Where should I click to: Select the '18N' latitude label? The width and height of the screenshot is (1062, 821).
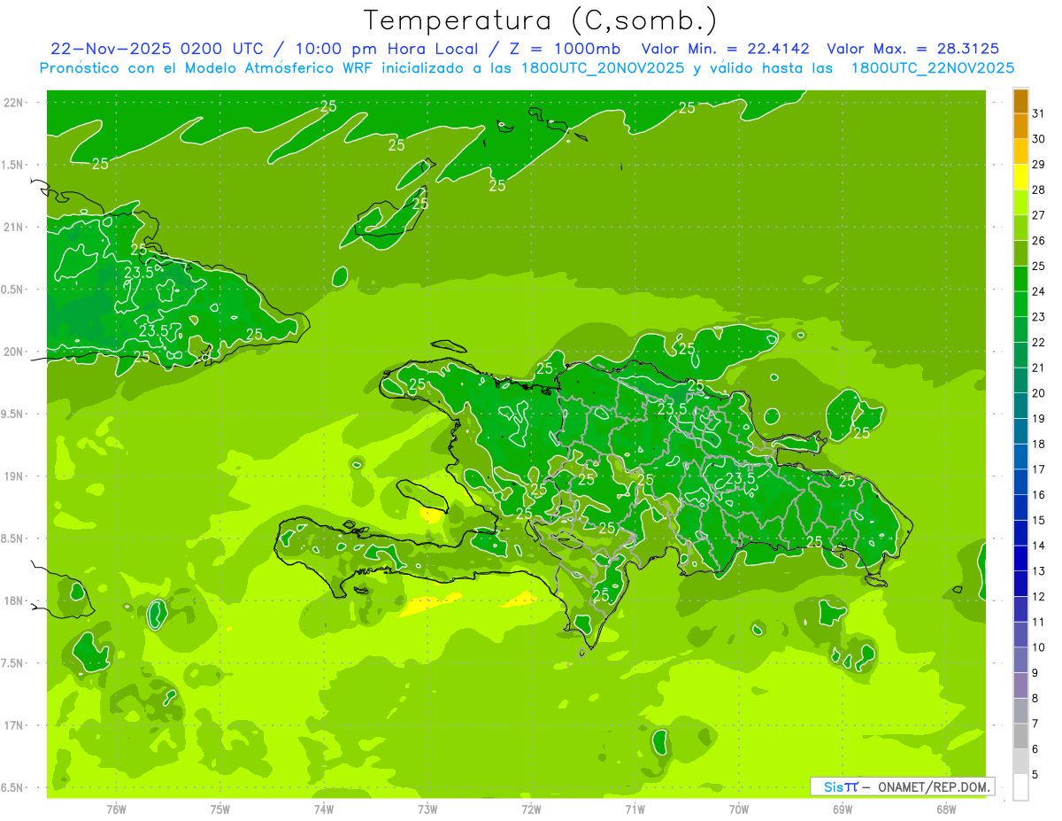[x=13, y=600]
